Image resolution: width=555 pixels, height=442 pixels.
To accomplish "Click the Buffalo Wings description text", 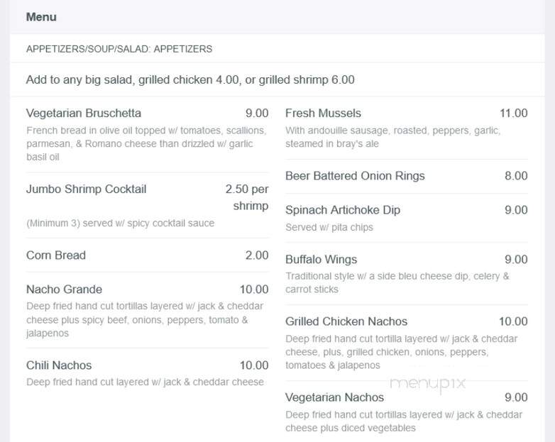I will coord(397,283).
